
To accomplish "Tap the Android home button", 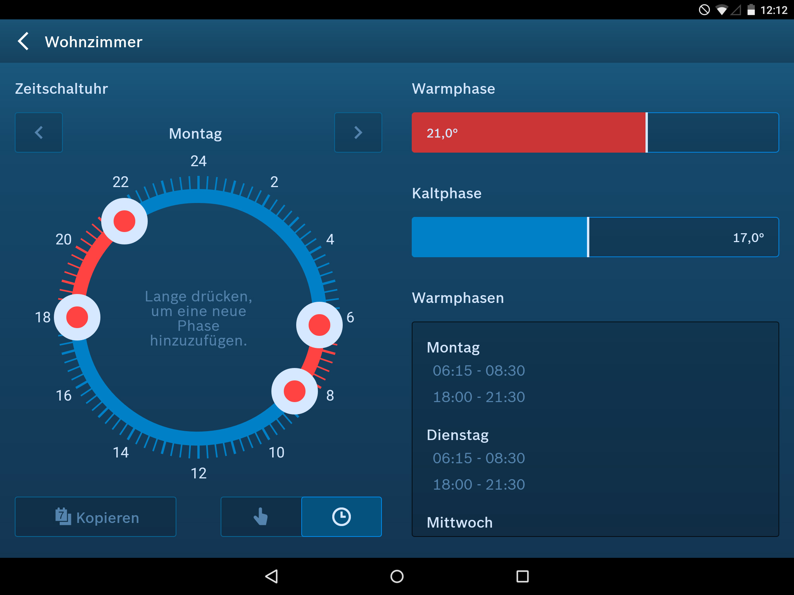I will coord(397,576).
